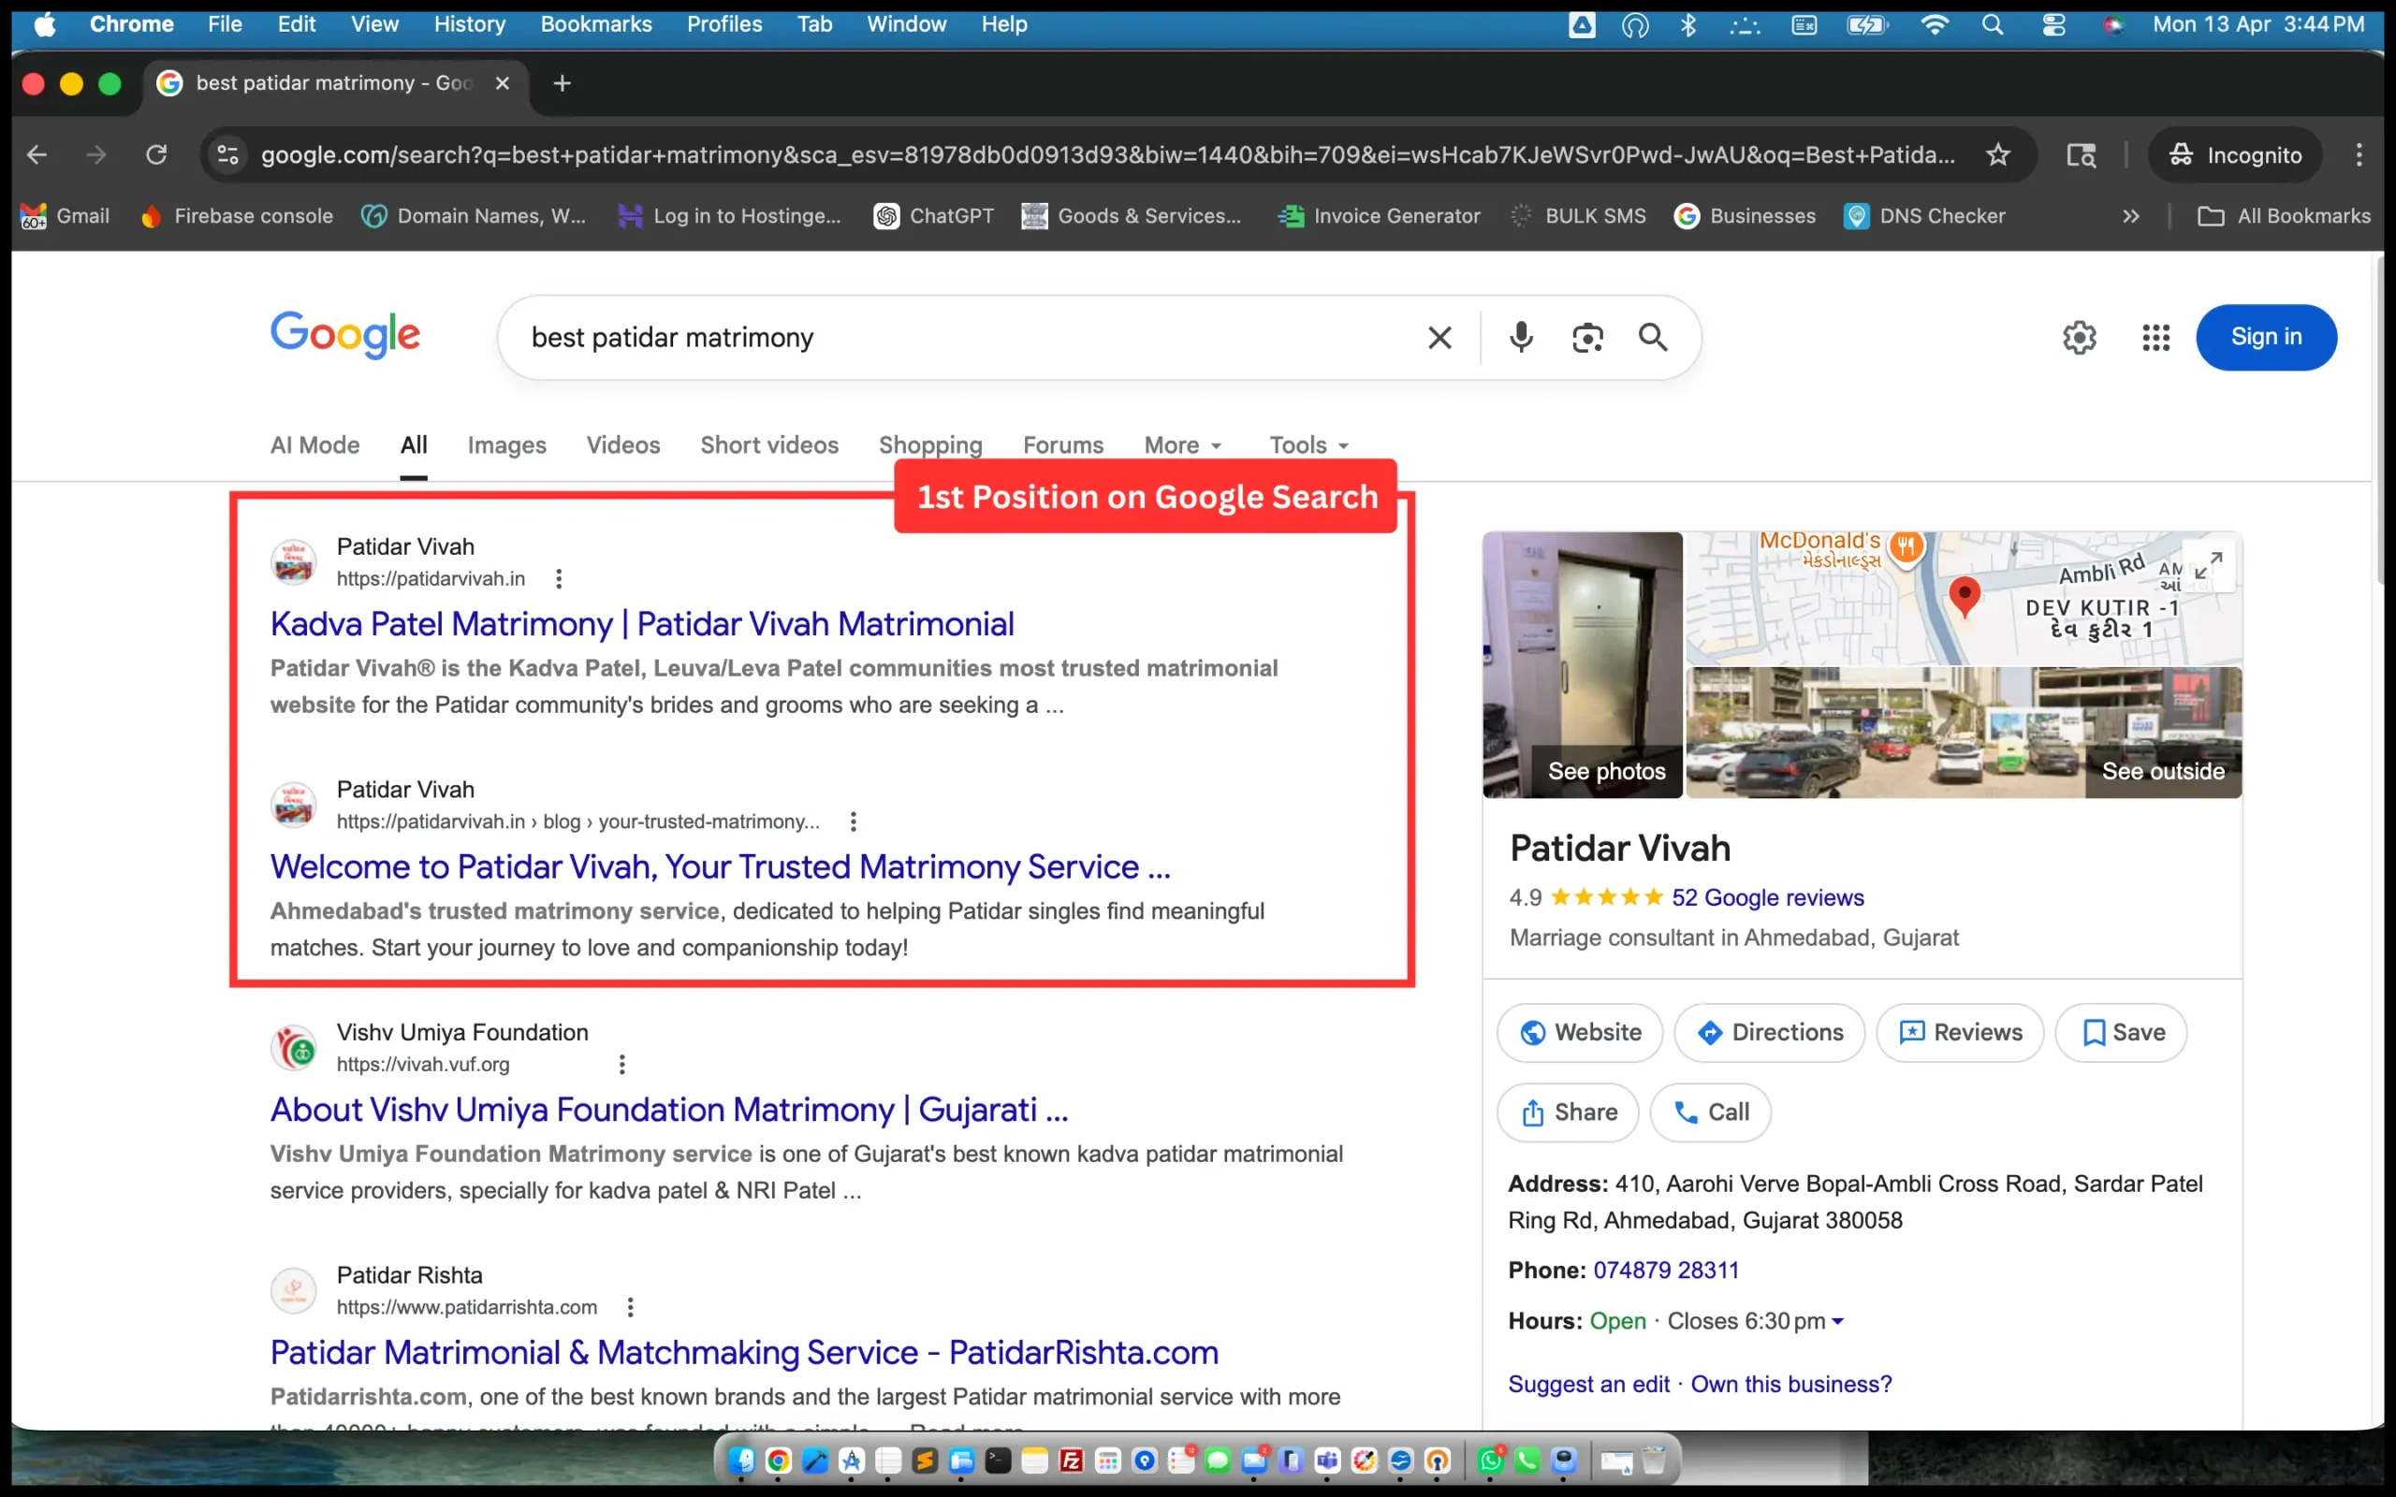Launch Finder from the Dock

(x=740, y=1461)
